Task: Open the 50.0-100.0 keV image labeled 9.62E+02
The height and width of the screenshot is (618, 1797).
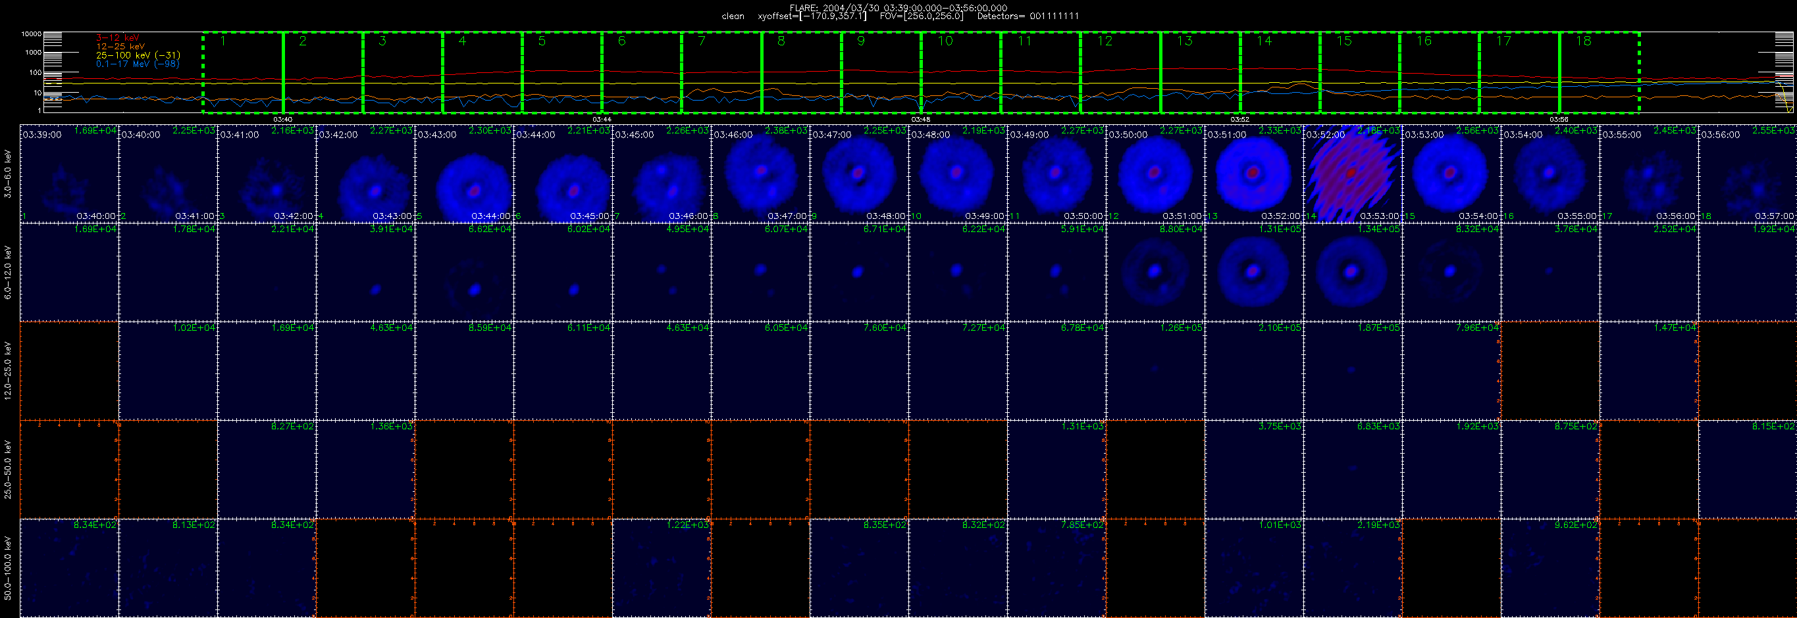Action: (x=1550, y=568)
